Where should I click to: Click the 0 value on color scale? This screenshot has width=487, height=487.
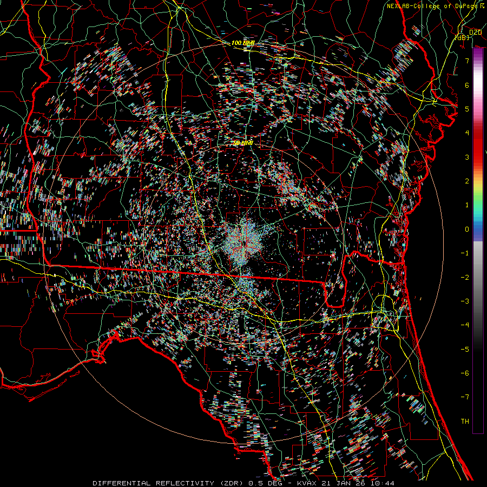[x=467, y=229]
